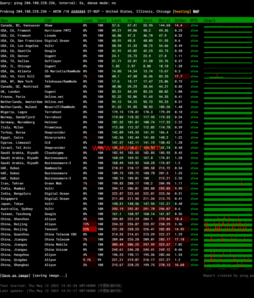
Task: Show MTR for China, Shanghai Aliyun
Action: 194,265
